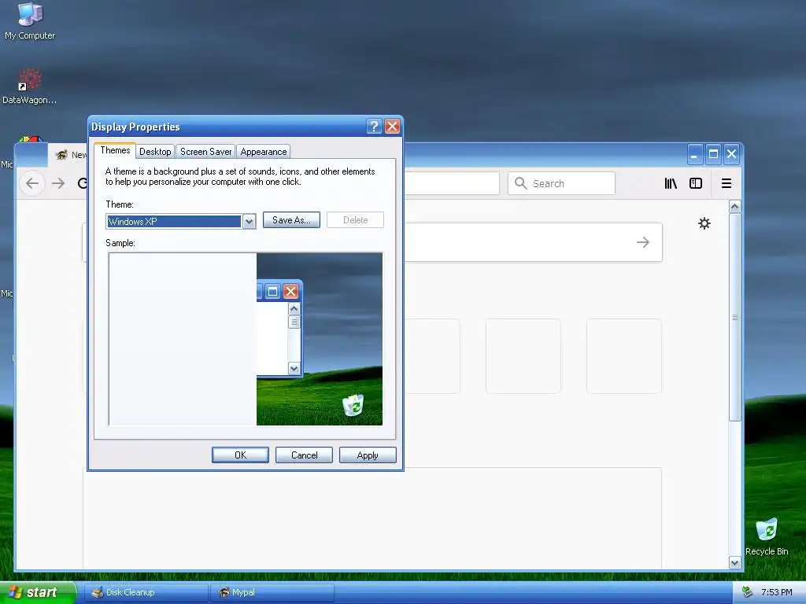Close the Mypal browser window
The image size is (806, 604).
pyautogui.click(x=731, y=154)
